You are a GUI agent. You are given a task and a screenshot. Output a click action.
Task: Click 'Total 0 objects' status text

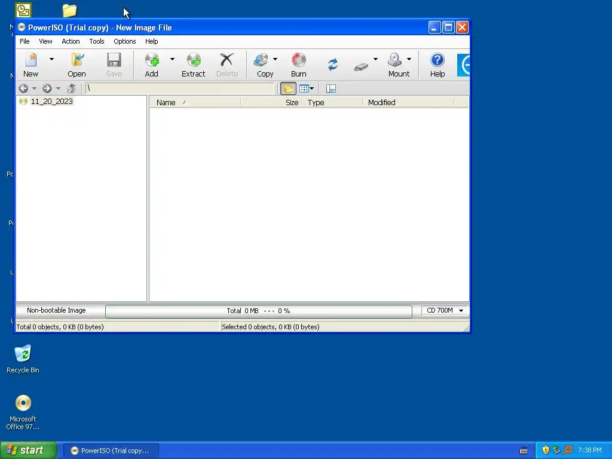(x=60, y=327)
